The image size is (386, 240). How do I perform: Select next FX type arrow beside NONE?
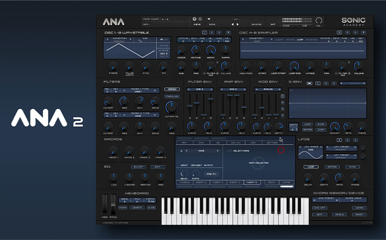[x=218, y=151]
